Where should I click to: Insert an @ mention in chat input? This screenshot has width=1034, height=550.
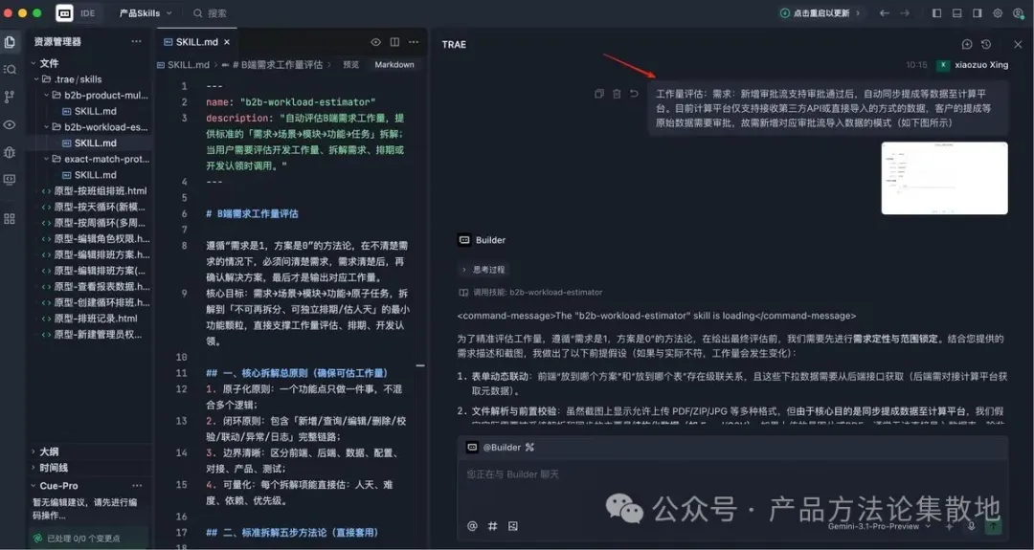472,526
